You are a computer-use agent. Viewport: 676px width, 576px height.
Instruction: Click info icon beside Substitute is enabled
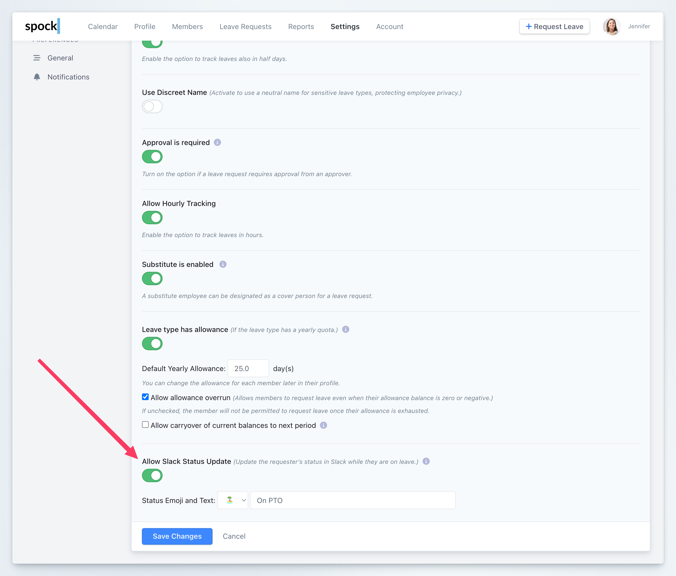[x=223, y=264]
